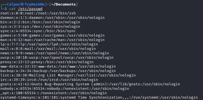Click the sync account line
This screenshot has width=203, height=100.
click(38, 31)
